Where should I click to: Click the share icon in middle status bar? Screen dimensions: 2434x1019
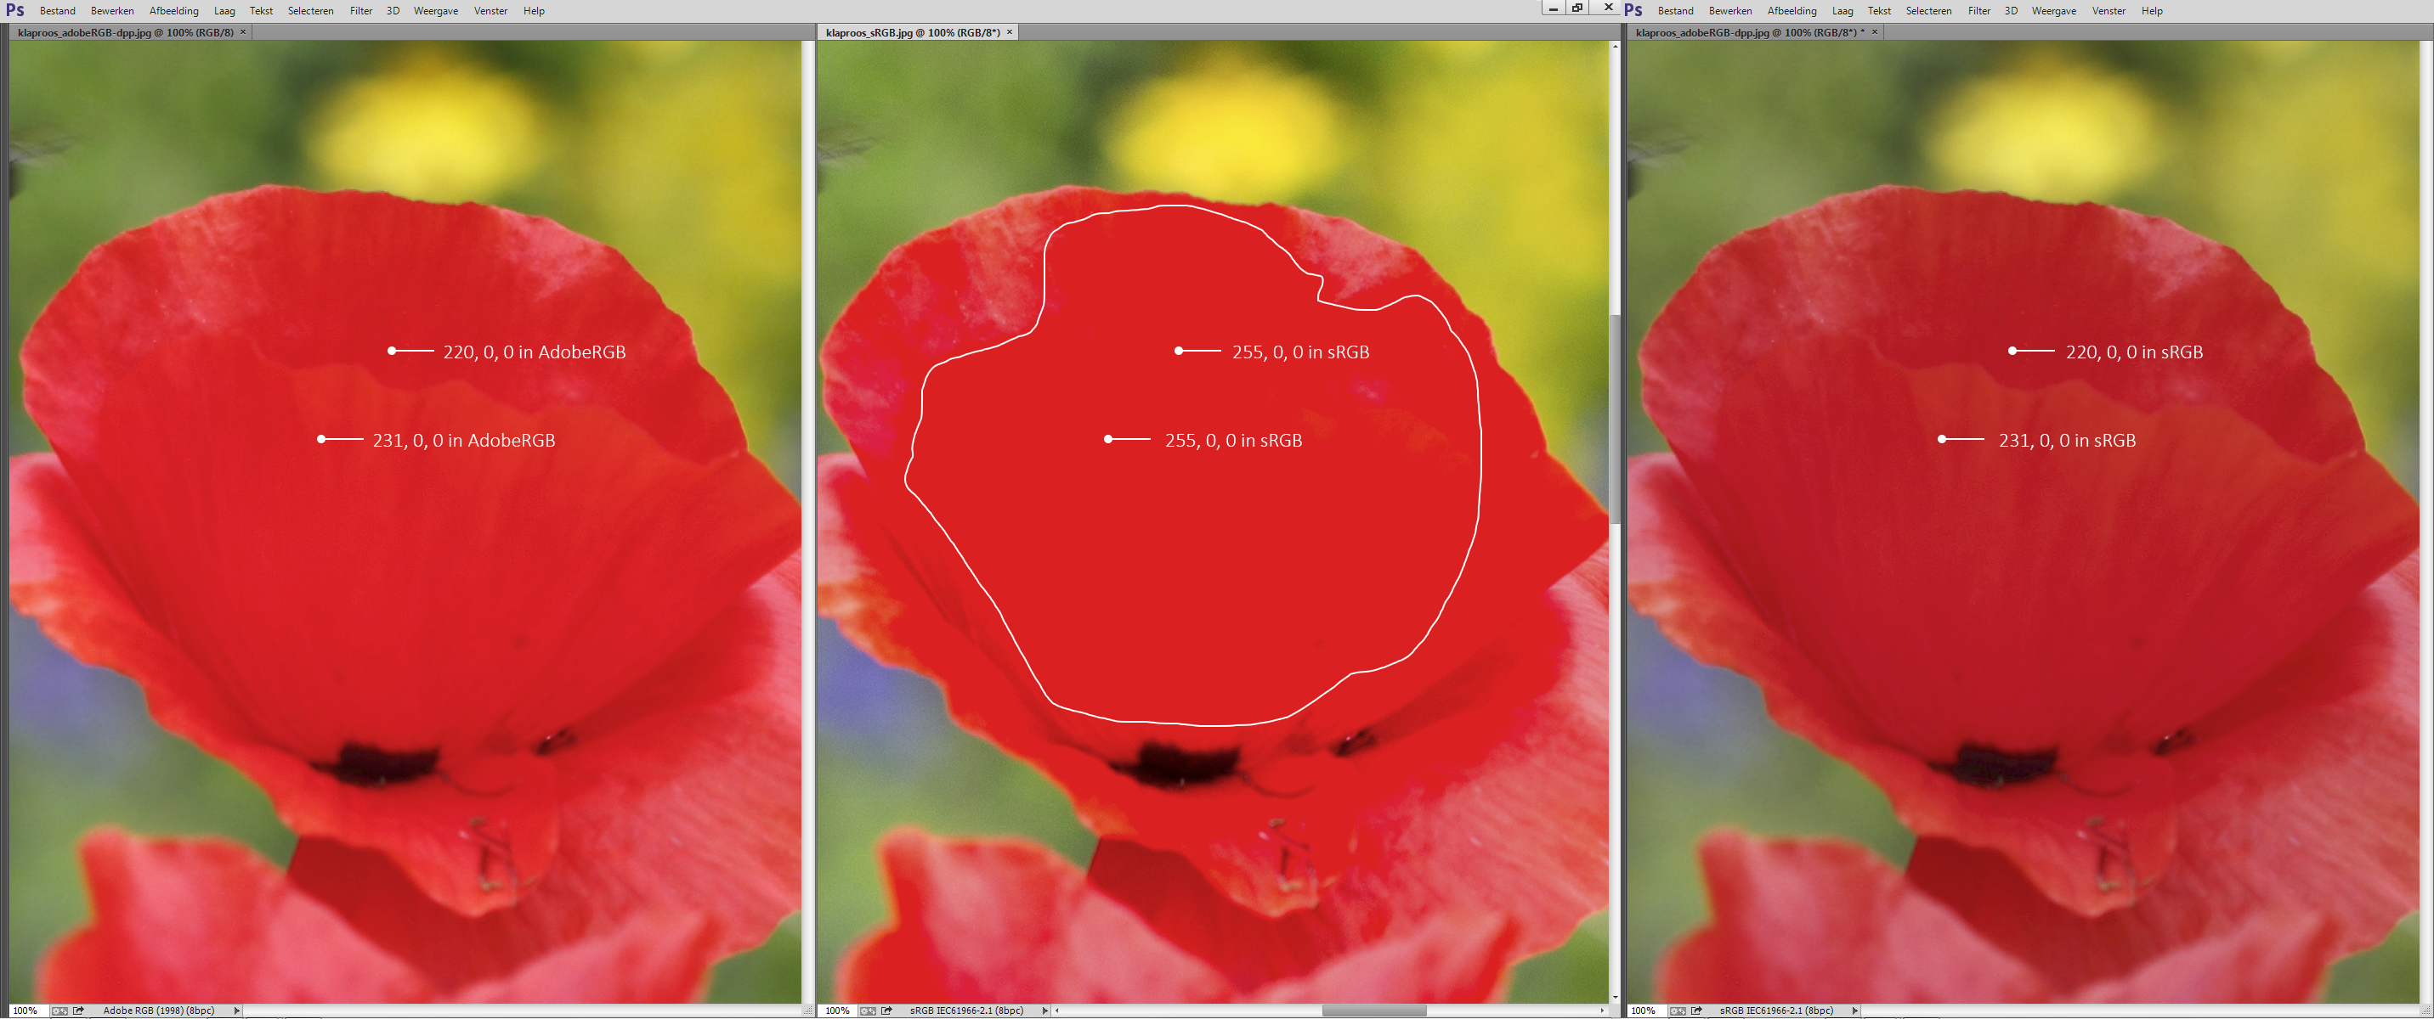887,1011
